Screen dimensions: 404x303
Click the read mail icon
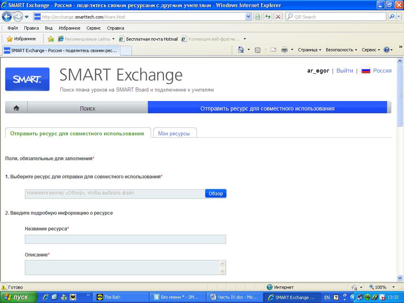[x=273, y=50]
